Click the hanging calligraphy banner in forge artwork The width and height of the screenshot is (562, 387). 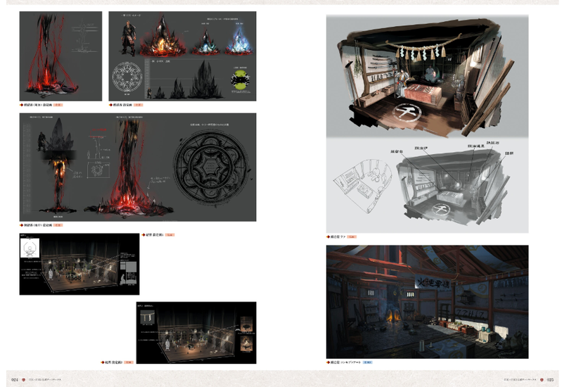pos(434,283)
